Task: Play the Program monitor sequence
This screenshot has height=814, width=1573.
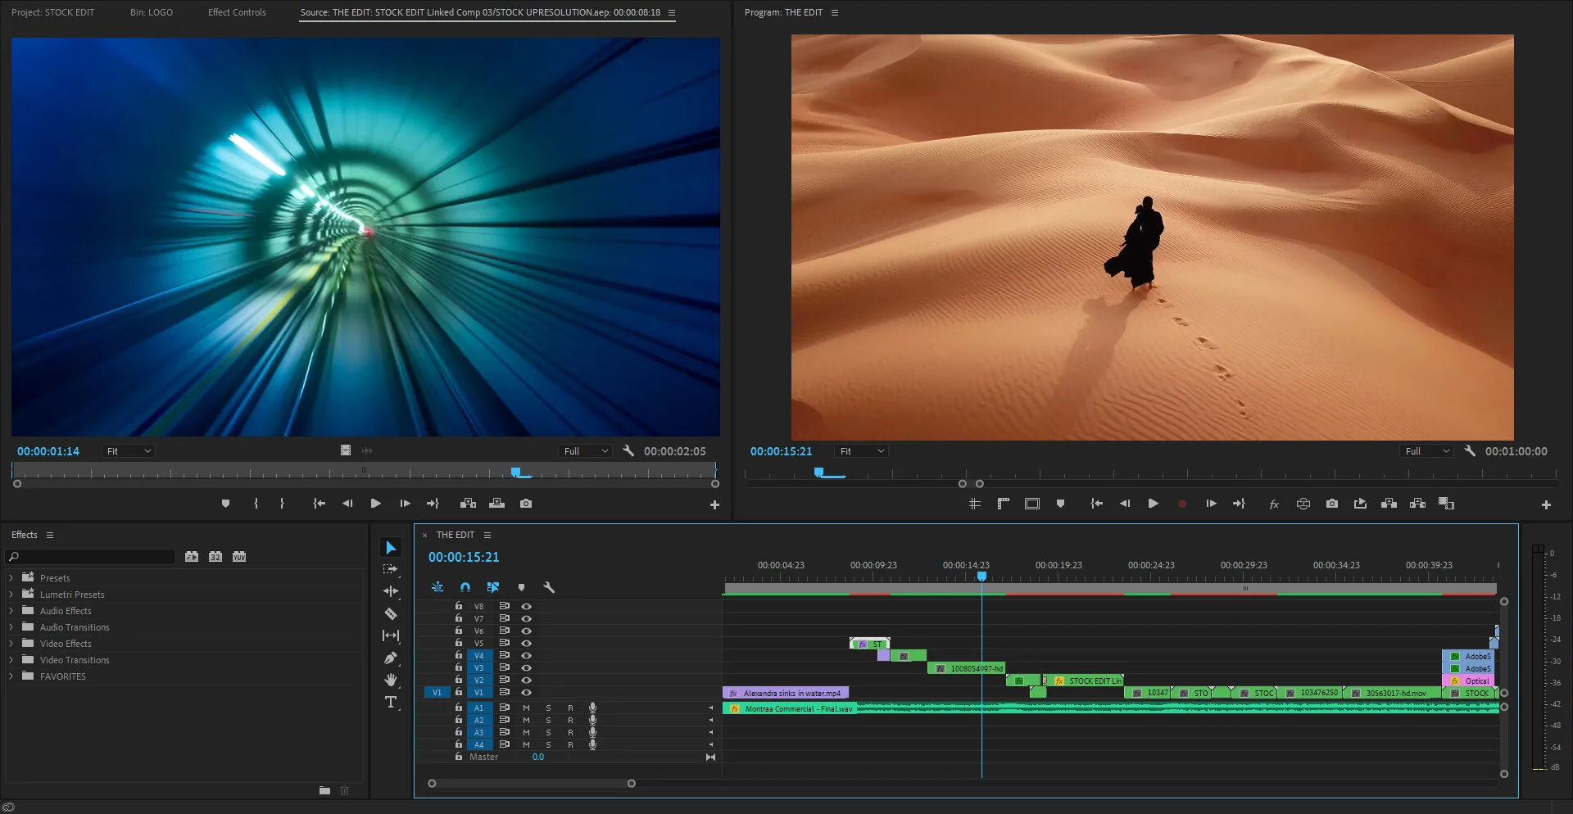Action: pyautogui.click(x=1153, y=504)
